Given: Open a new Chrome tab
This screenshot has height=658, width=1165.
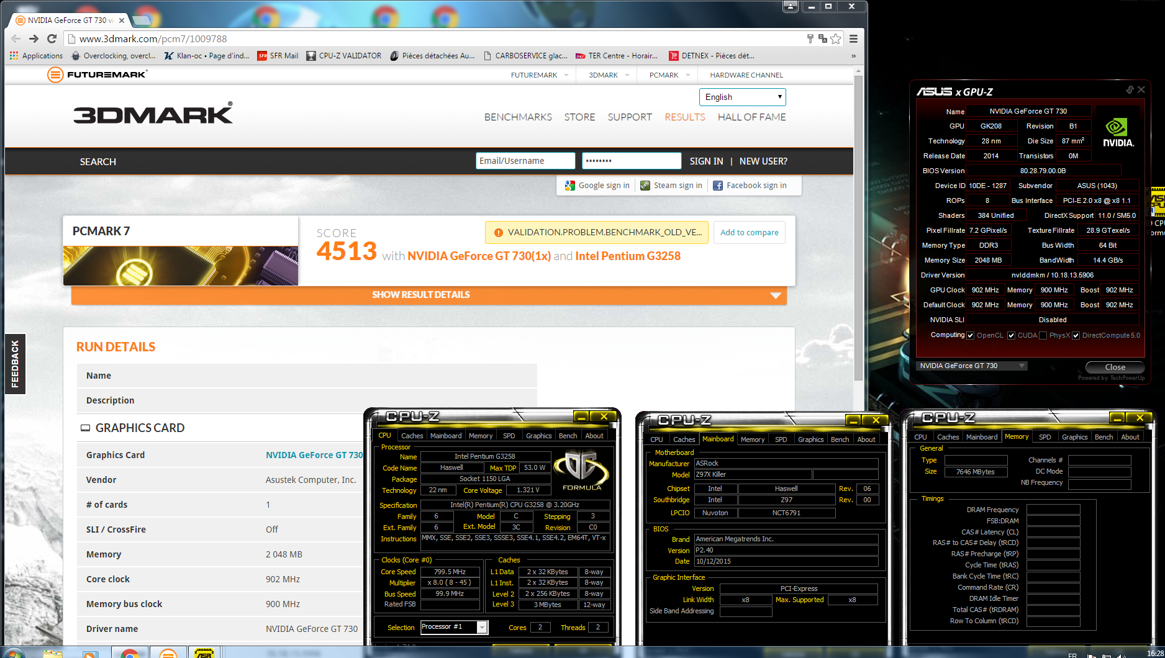Looking at the screenshot, I should click(x=142, y=20).
